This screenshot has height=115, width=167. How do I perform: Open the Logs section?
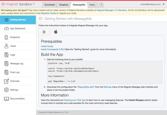click(x=18, y=55)
